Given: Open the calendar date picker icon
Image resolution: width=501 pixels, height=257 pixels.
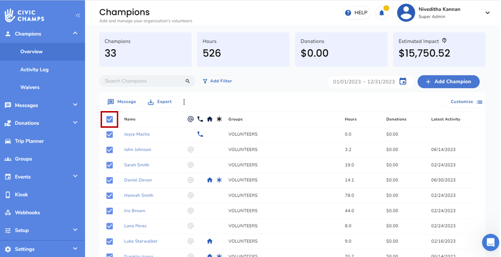Looking at the screenshot, I should (x=403, y=82).
